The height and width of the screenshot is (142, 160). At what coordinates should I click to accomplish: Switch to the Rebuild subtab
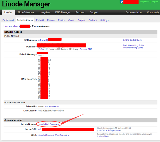40,20
